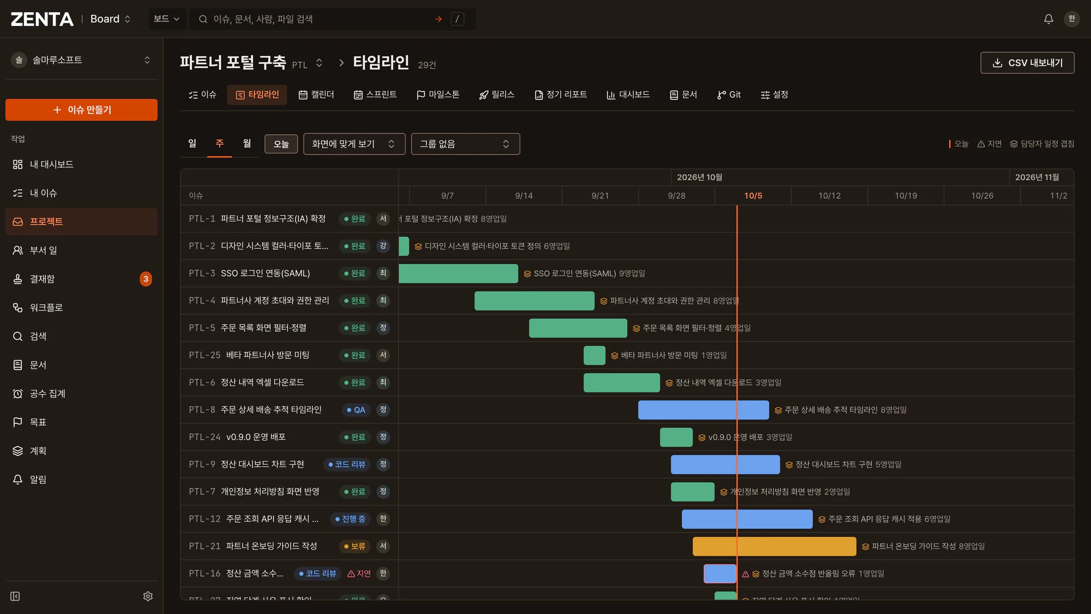Open user avatar 한 in top bar
1091x614 pixels.
[x=1071, y=19]
